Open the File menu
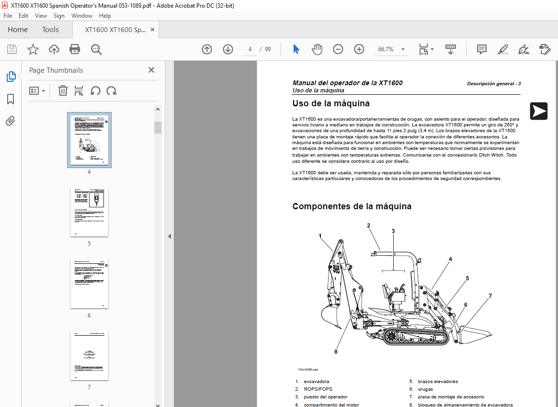558x407 pixels. coord(8,16)
